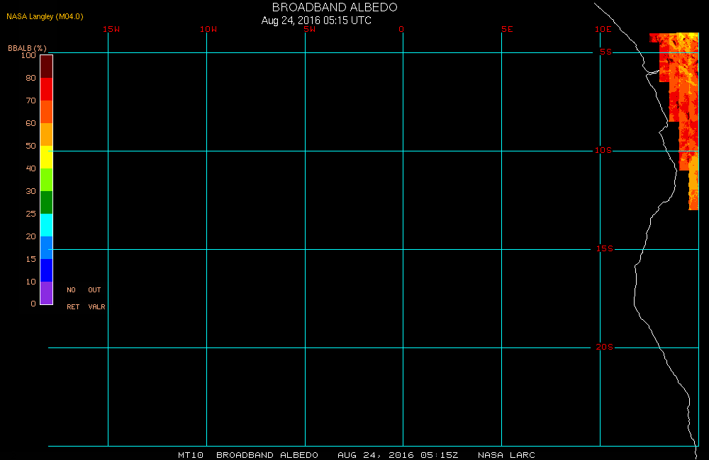The width and height of the screenshot is (709, 460).
Task: Click the '0' prime meridian longitude label
Action: tap(401, 29)
